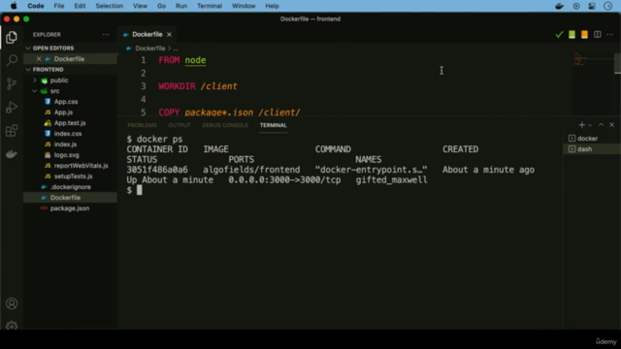Click the green square icon in editor toolbar
621x349 pixels.
pyautogui.click(x=572, y=35)
